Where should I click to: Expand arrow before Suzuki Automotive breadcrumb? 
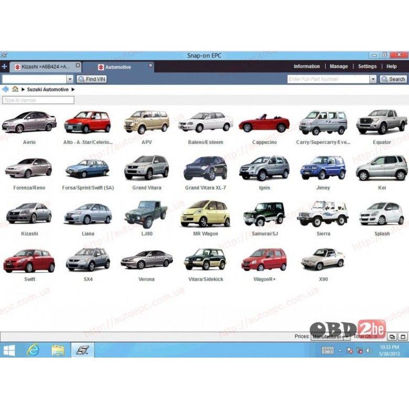click(23, 90)
